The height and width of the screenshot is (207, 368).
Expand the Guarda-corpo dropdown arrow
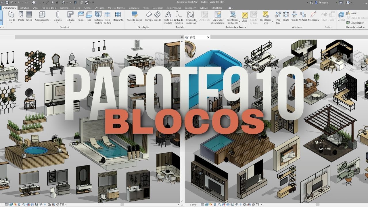click(x=135, y=22)
